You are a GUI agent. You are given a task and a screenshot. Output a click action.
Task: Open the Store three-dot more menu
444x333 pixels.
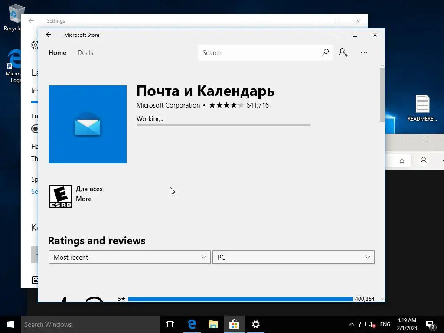364,52
